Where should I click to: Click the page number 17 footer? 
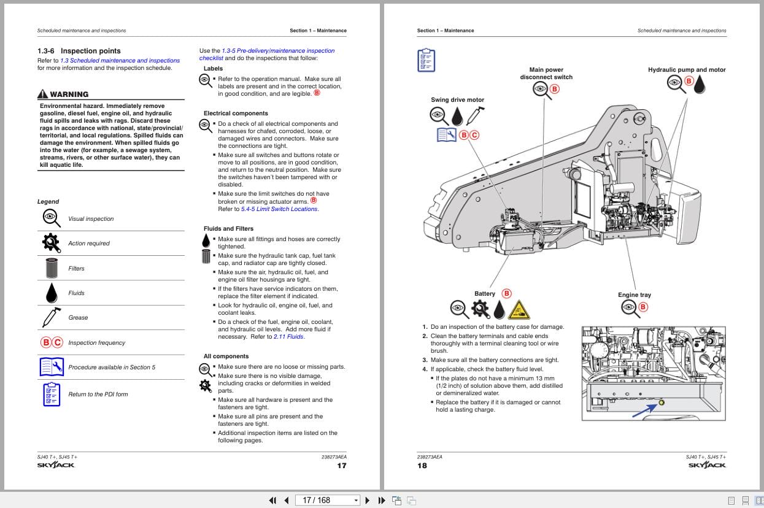tap(342, 466)
